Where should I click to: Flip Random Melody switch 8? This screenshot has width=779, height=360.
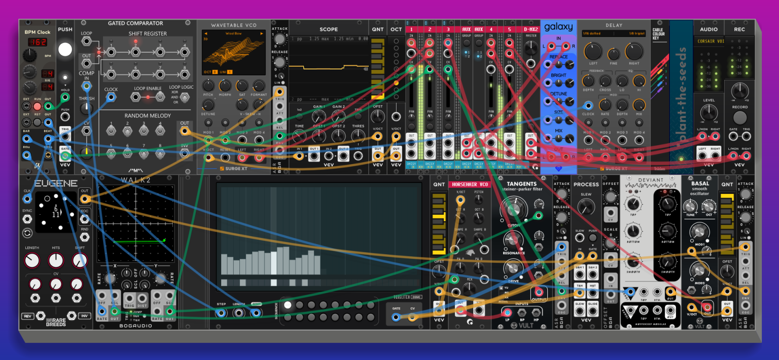tap(160, 153)
